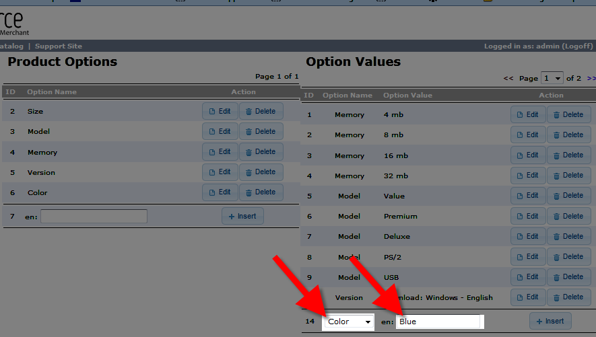
Task: Edit the Premium model value
Action: [527, 216]
